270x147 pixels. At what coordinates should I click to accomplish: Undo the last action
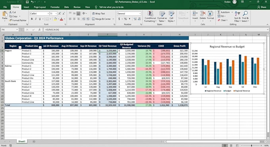(32, 2)
